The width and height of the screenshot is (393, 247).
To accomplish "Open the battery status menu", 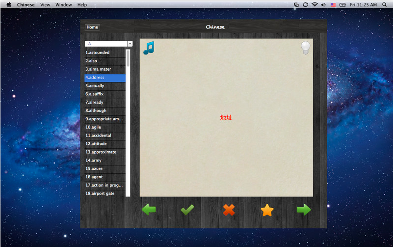I will click(x=342, y=4).
